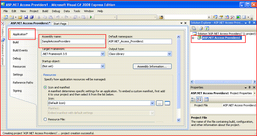Open Find combo box dropdown arrow
Screen dimensions: 257x136
[x=209, y=17]
